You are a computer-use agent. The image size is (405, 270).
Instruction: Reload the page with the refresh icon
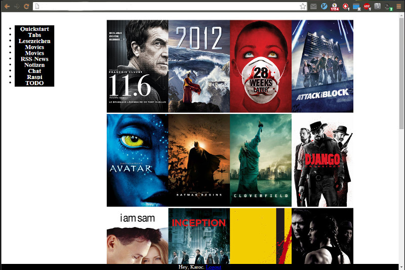tap(26, 6)
